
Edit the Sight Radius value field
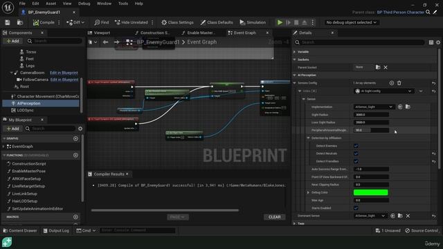[x=371, y=115]
